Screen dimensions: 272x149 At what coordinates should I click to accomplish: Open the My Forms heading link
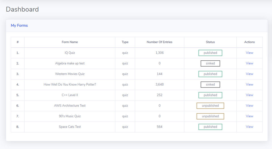coord(19,25)
